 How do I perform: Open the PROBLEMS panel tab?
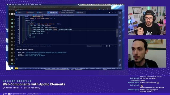[43, 46]
